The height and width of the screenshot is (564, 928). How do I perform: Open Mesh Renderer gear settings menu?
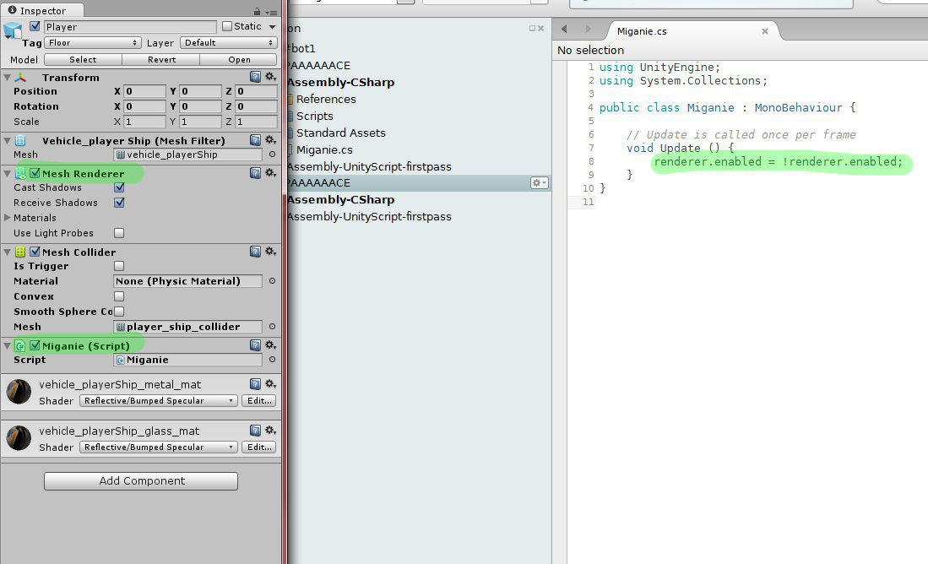[270, 173]
